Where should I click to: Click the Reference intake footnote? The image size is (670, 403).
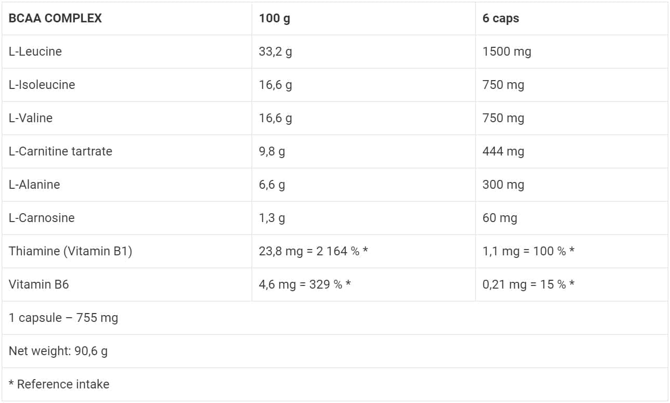[59, 384]
